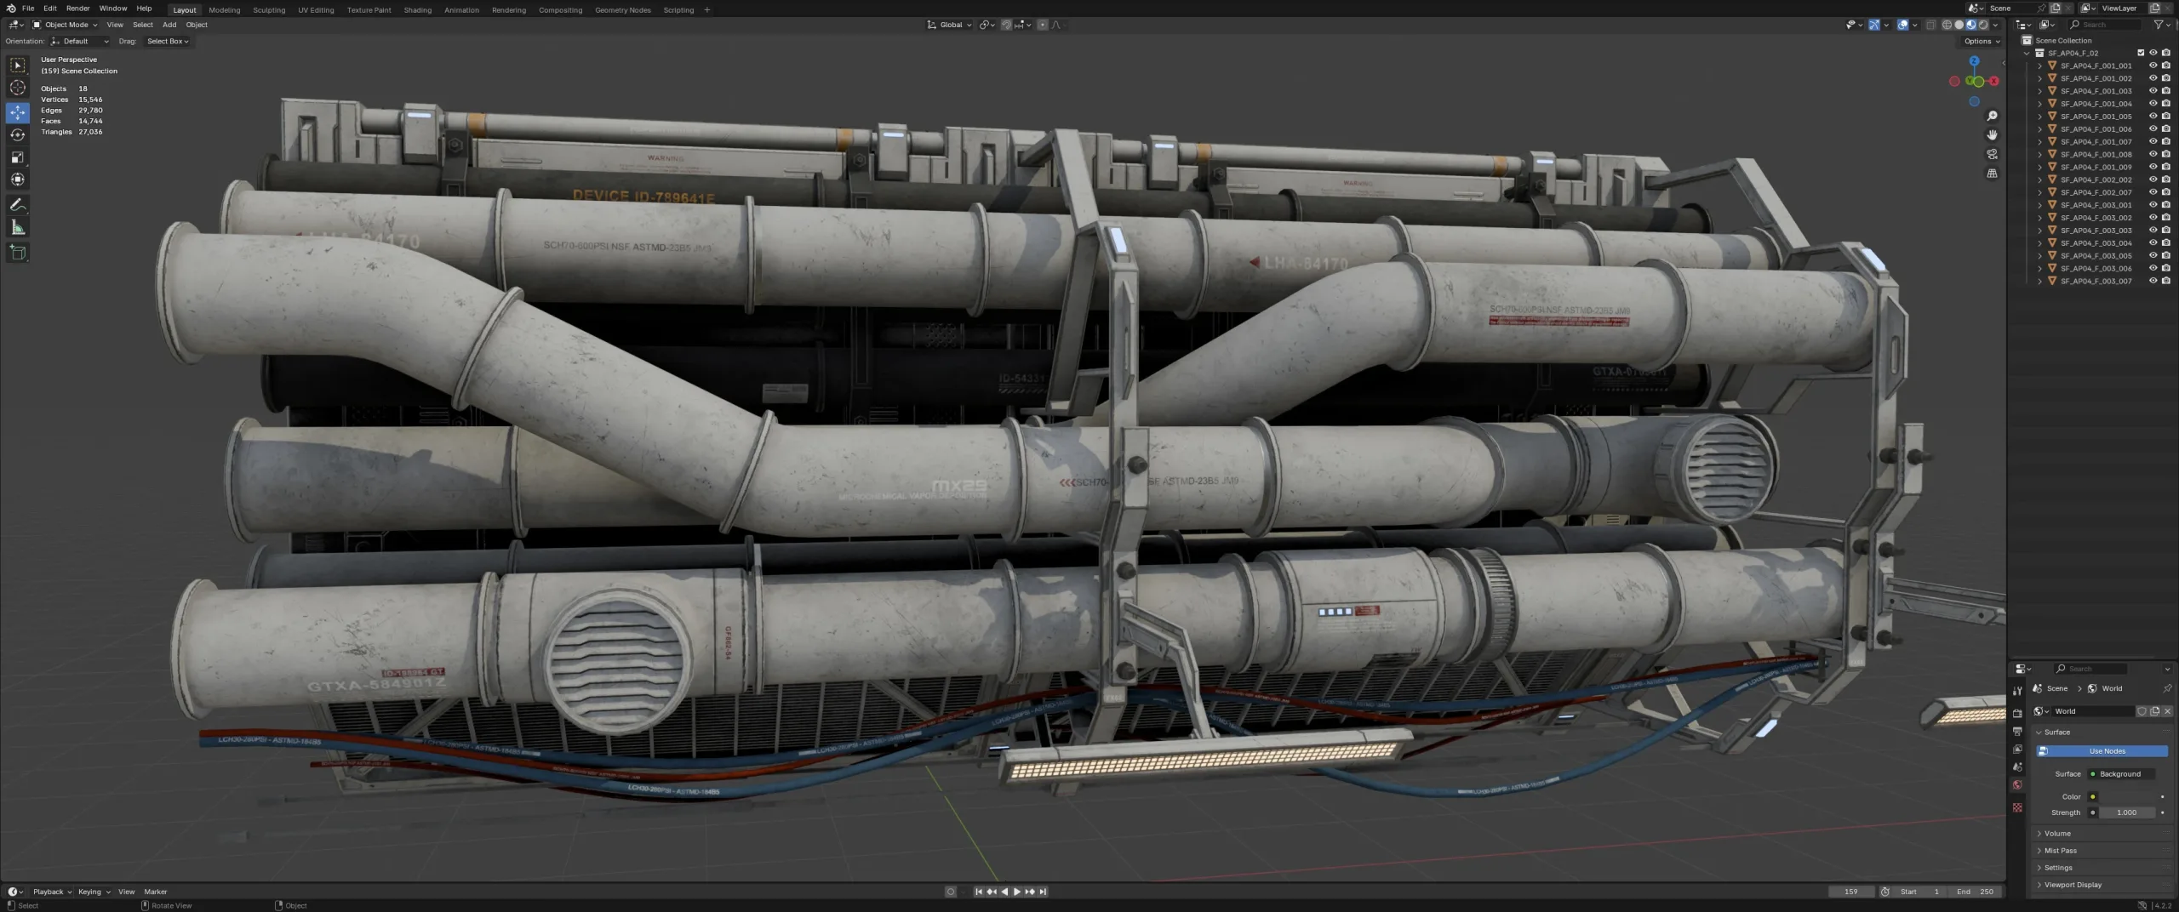2179x912 pixels.
Task: Open the Object Mode dropdown
Action: [x=66, y=25]
